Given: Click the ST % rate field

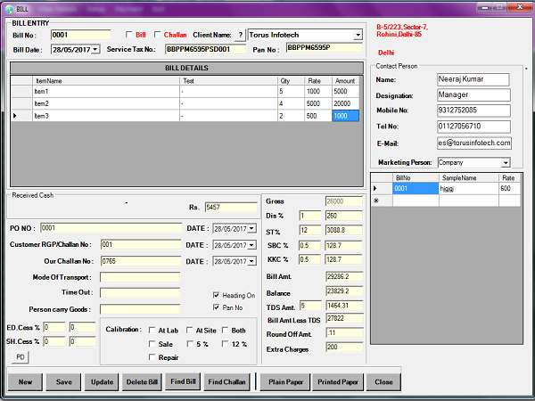Looking at the screenshot, I should coord(310,230).
